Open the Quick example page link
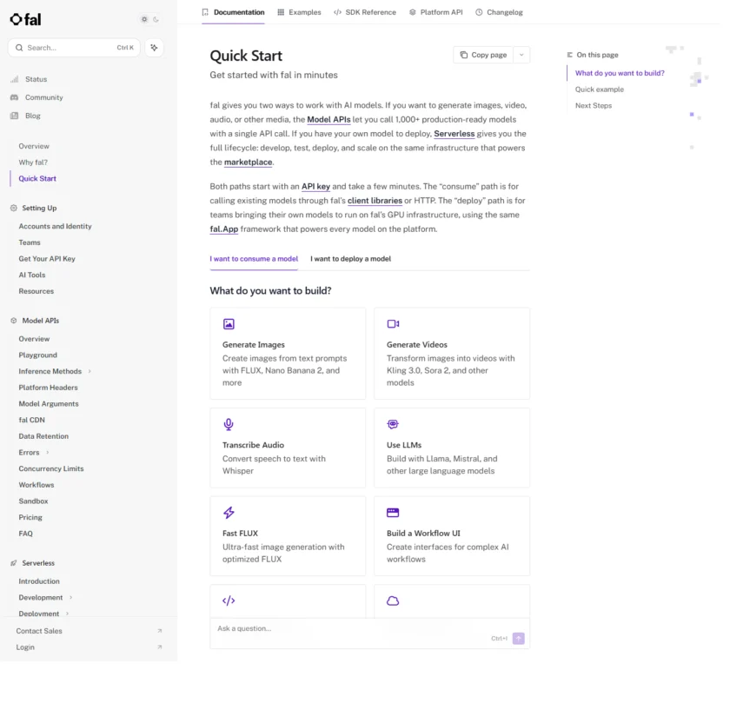This screenshot has width=730, height=710. click(599, 89)
